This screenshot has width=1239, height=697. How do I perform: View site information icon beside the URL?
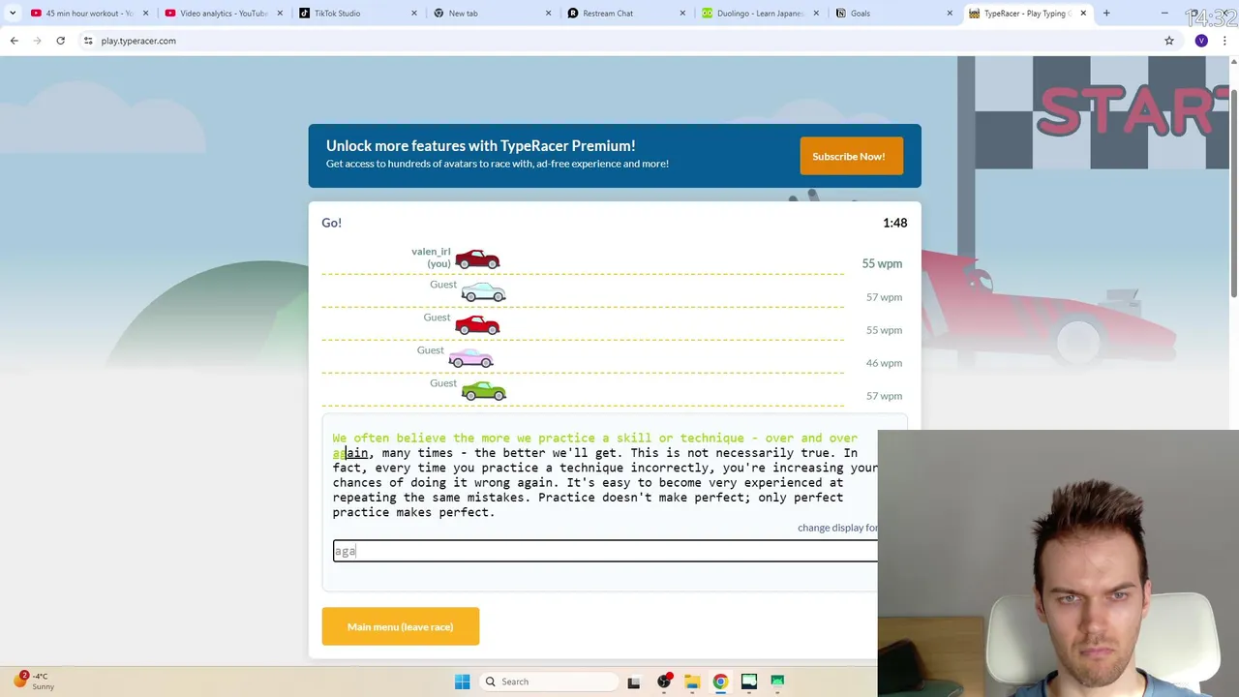coord(88,41)
